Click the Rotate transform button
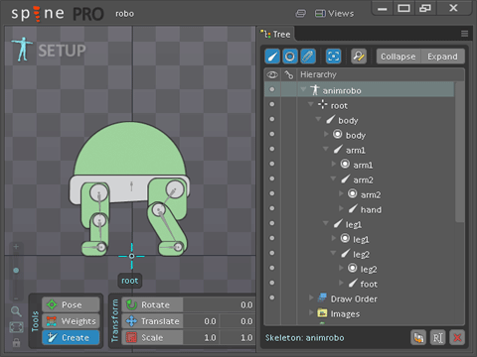Screen dimensions: 477x357 [x=152, y=304]
